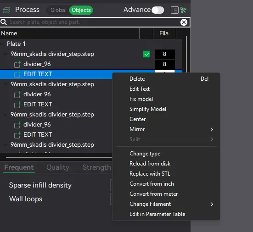Open the settings list icon beside Advance
Viewport: 253px width, 232px height.
point(174,10)
